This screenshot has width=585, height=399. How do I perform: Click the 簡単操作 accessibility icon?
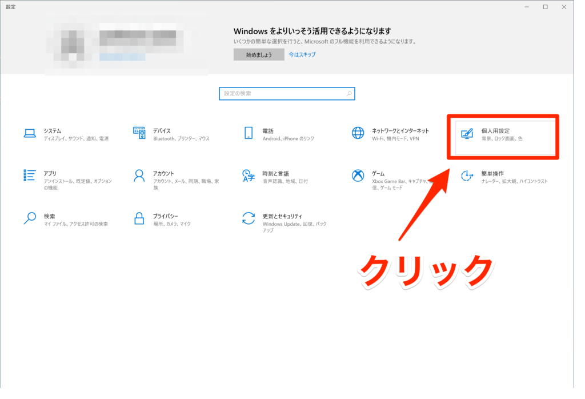[467, 175]
